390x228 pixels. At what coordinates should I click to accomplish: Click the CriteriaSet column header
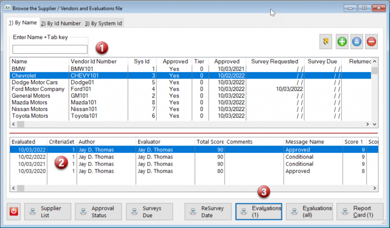[x=62, y=142]
